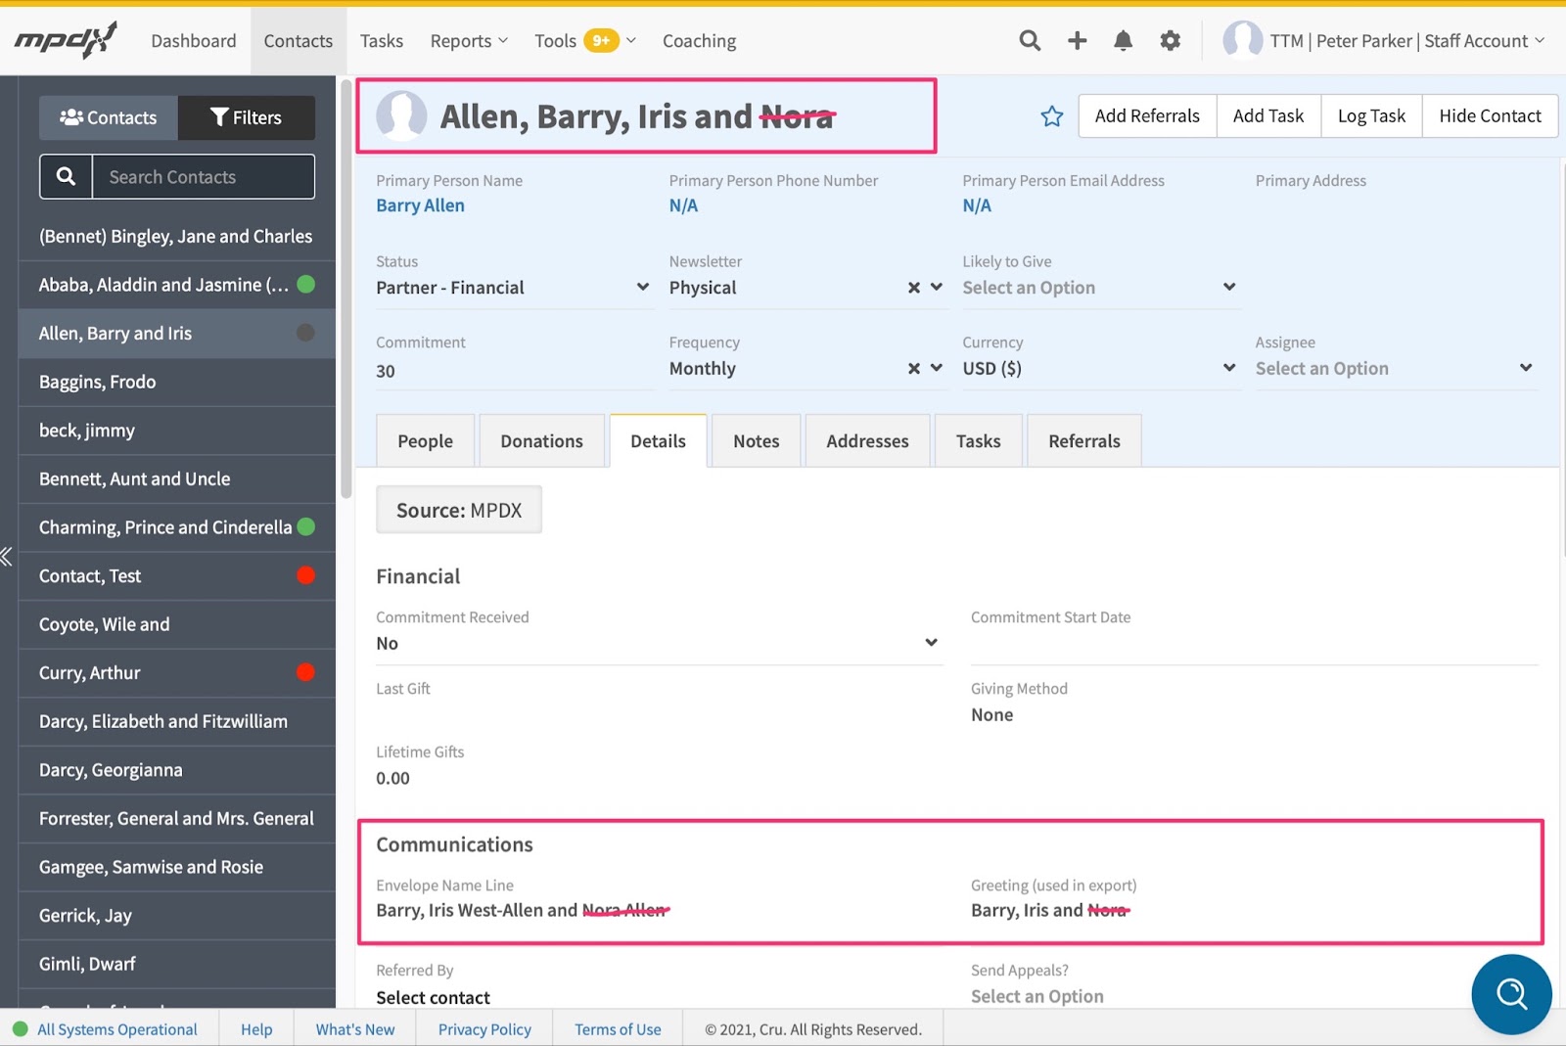Screen dimensions: 1566x1046
Task: Click the contact avatar beside Allen name
Action: point(401,115)
